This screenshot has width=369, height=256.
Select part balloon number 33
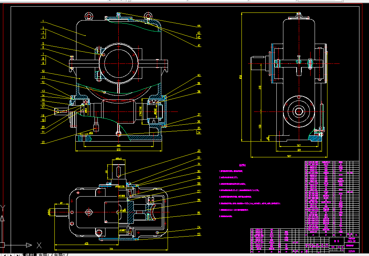click(x=199, y=151)
